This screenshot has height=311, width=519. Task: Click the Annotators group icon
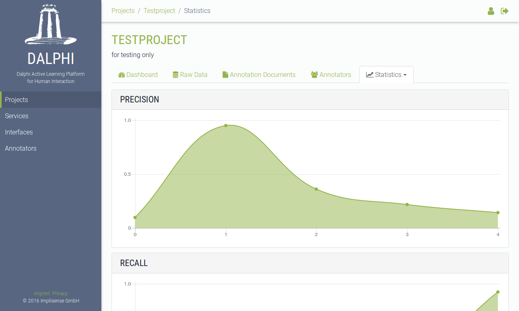coord(314,75)
